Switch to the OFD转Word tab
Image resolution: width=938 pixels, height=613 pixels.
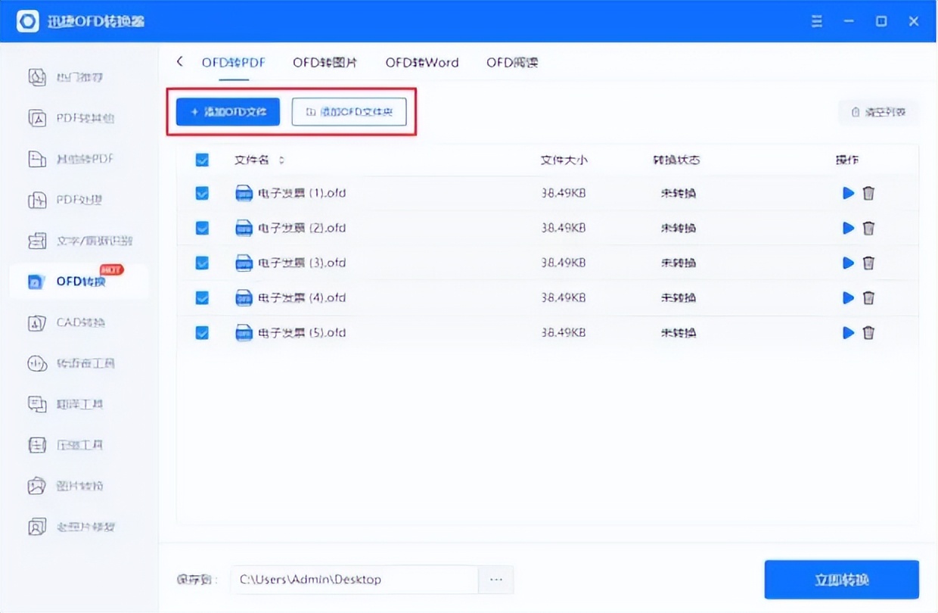[421, 63]
